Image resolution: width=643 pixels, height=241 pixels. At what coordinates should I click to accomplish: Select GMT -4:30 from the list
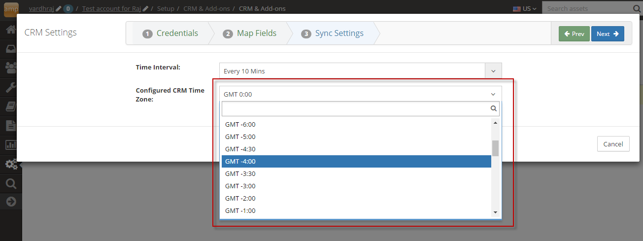(x=356, y=149)
